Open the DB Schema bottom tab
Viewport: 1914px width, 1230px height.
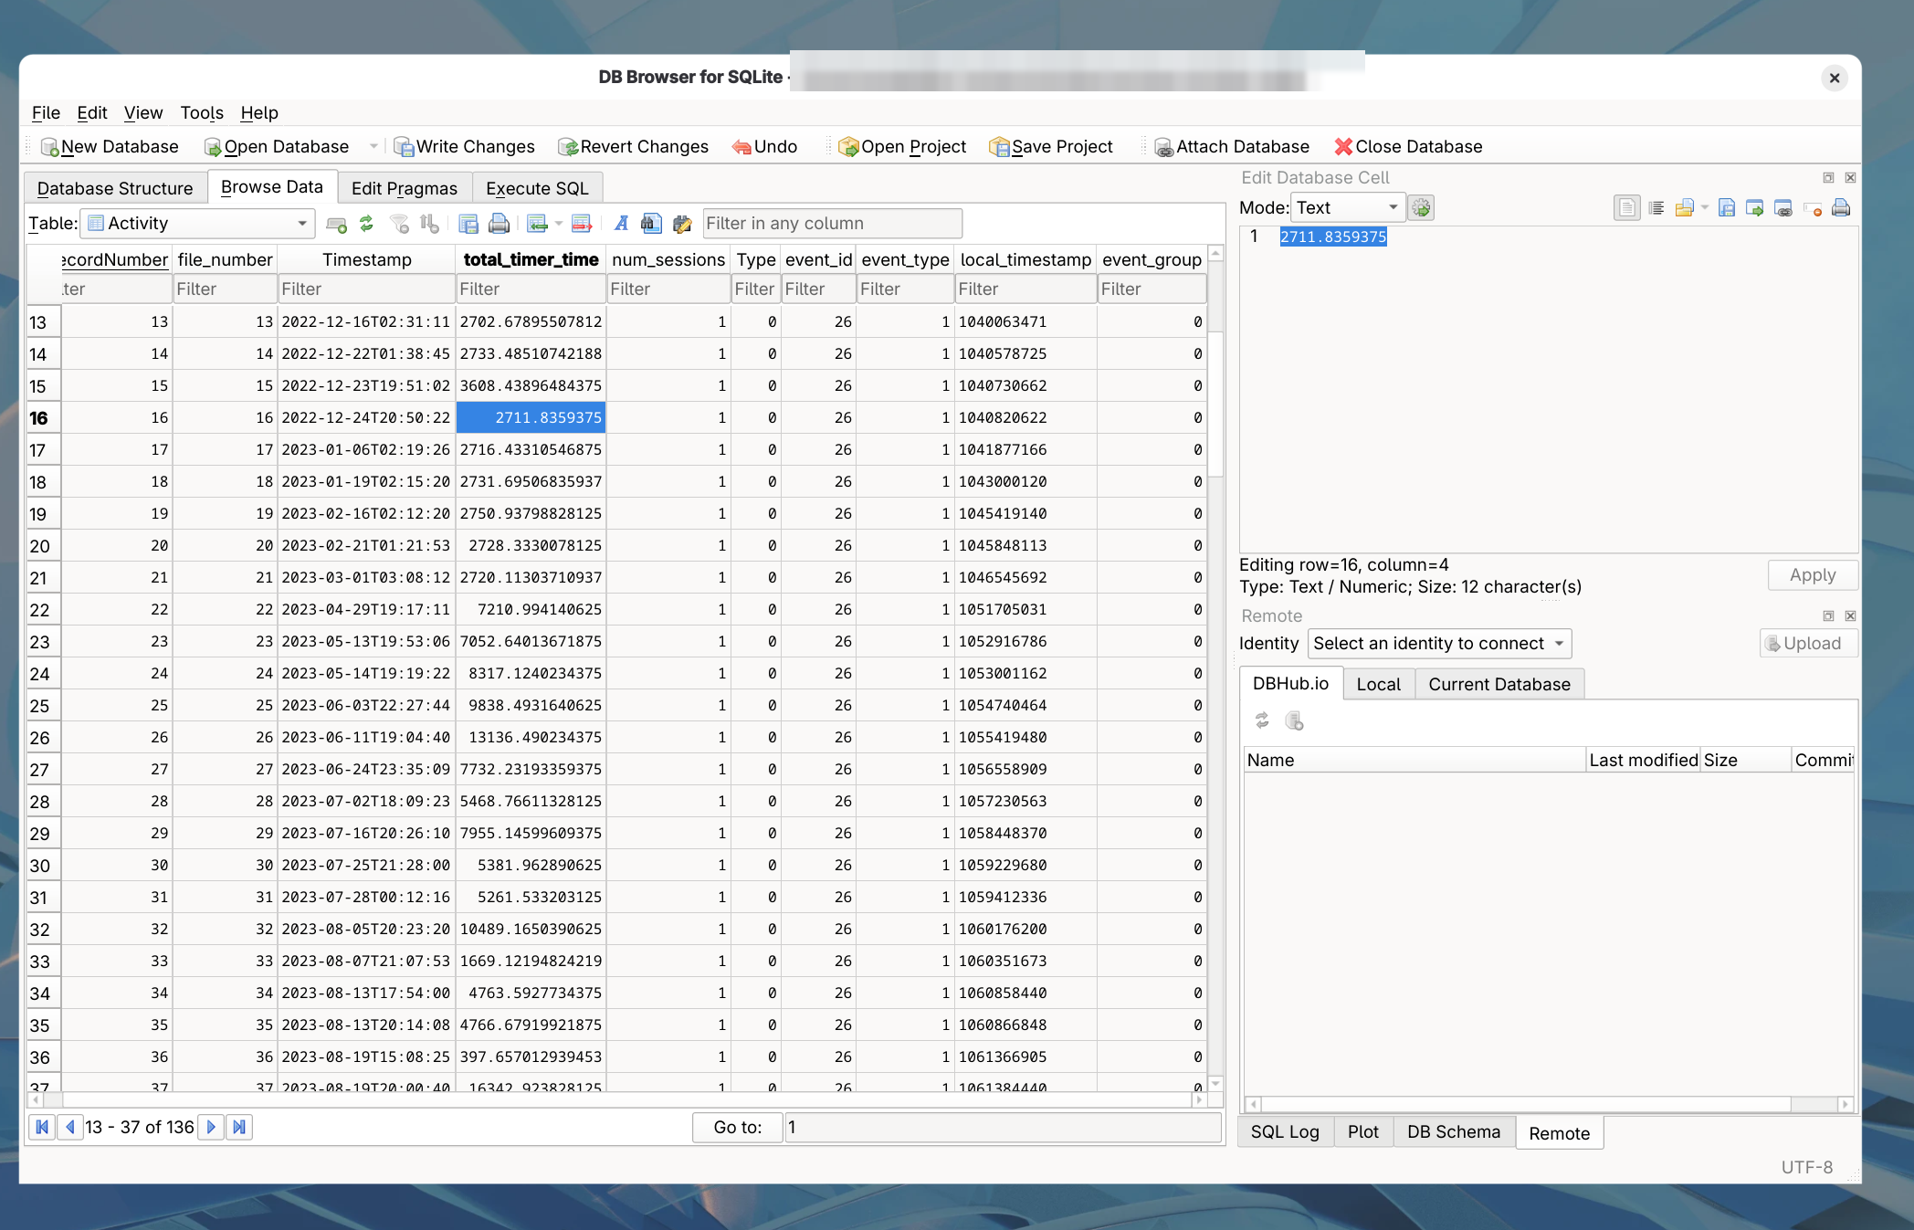pos(1454,1132)
